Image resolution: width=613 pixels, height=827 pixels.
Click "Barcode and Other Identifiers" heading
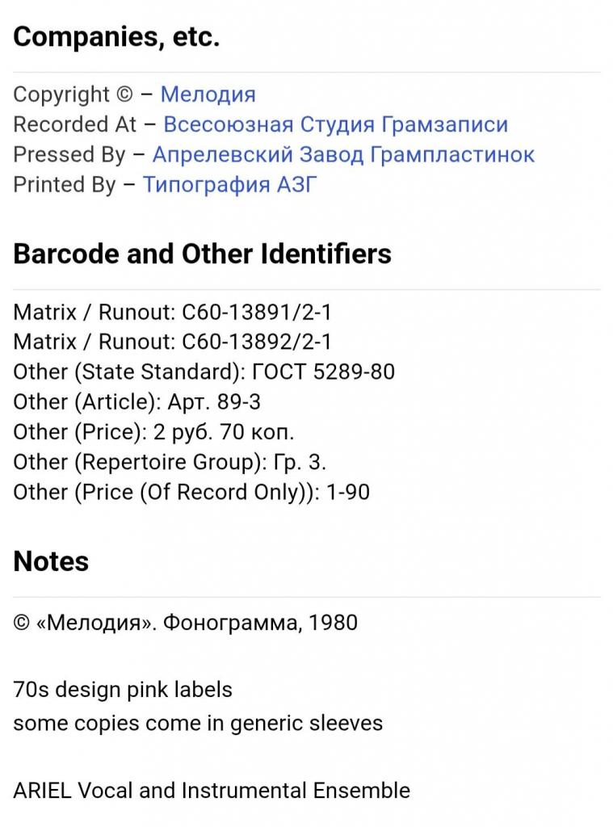(x=202, y=254)
